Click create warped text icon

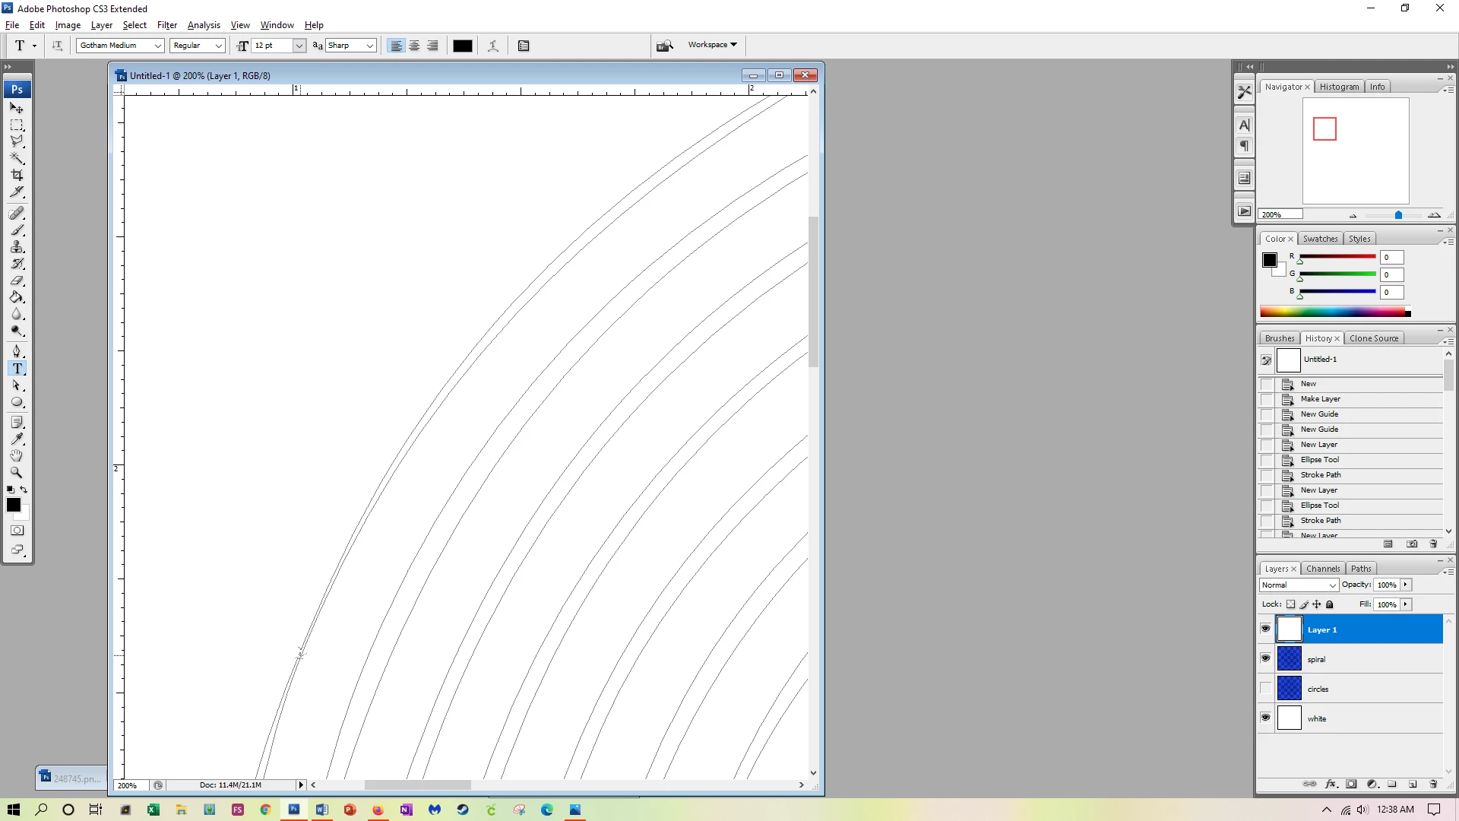click(x=493, y=46)
